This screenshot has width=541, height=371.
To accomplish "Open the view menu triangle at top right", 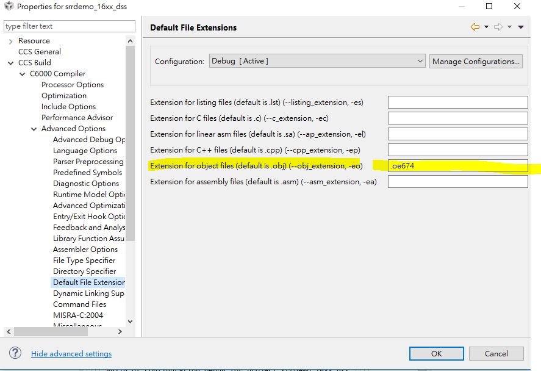I will pos(520,26).
